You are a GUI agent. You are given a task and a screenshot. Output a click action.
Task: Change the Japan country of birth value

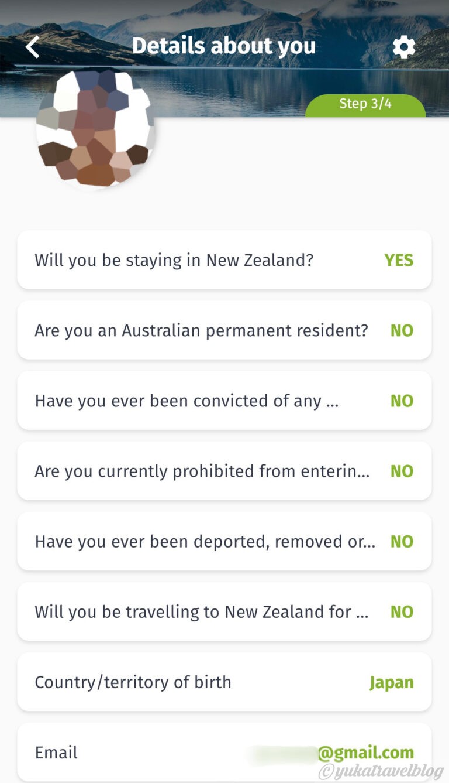click(391, 682)
